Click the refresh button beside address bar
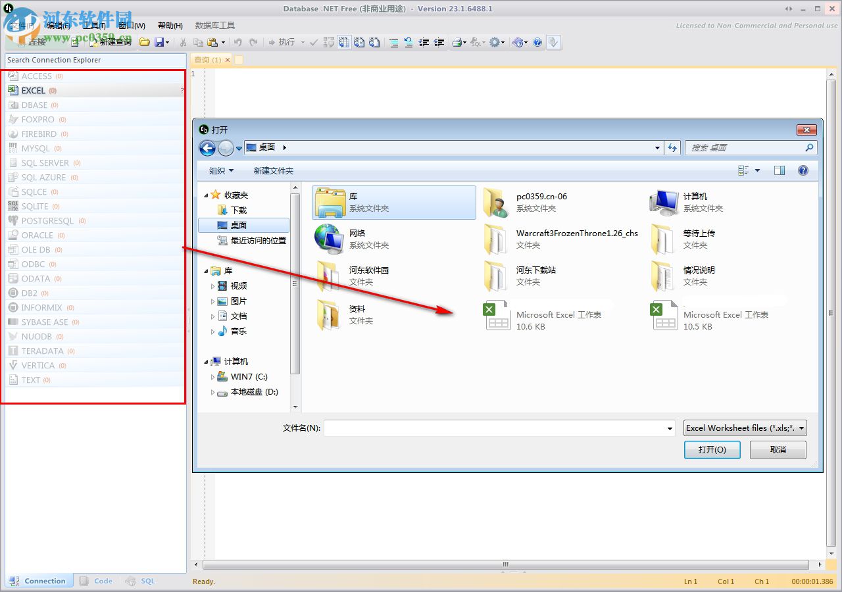842x592 pixels. (672, 148)
